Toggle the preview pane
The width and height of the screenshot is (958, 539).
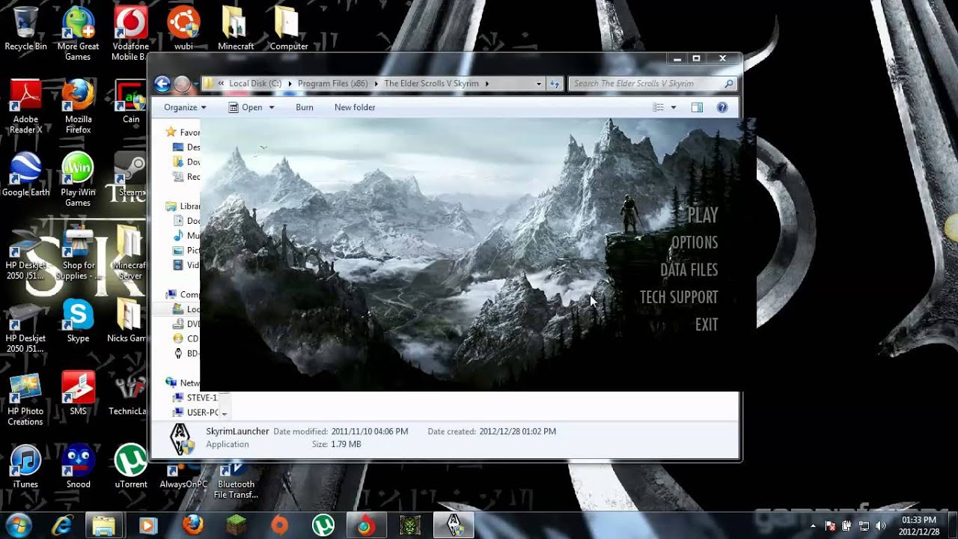697,108
